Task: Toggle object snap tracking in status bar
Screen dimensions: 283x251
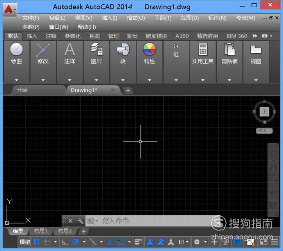Action: click(x=110, y=242)
